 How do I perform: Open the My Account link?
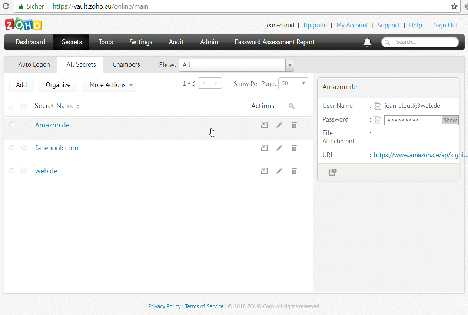(352, 25)
